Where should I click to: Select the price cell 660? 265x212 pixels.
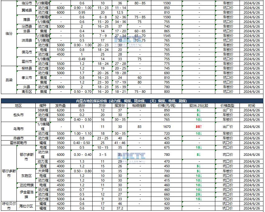tap(167, 194)
